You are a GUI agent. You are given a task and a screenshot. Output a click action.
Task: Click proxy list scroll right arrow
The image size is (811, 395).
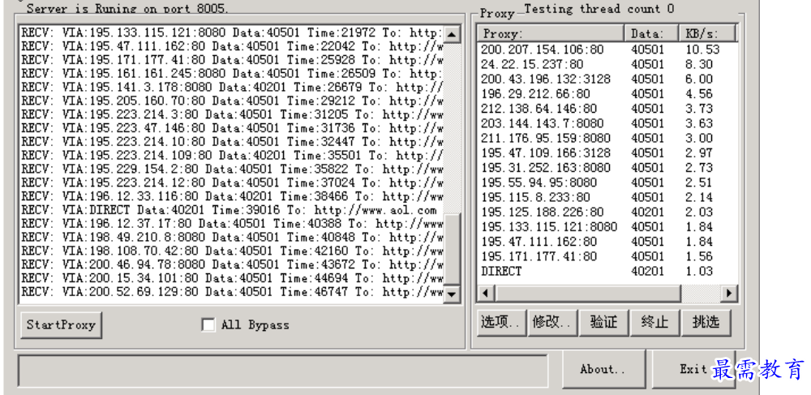click(729, 293)
